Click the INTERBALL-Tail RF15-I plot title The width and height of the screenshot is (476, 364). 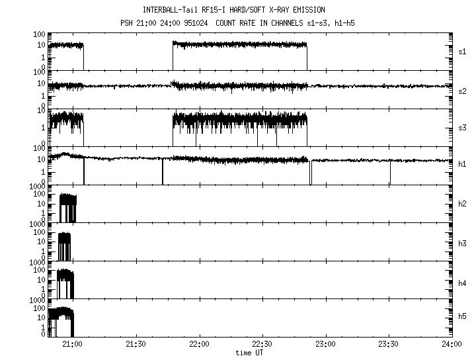pyautogui.click(x=233, y=10)
